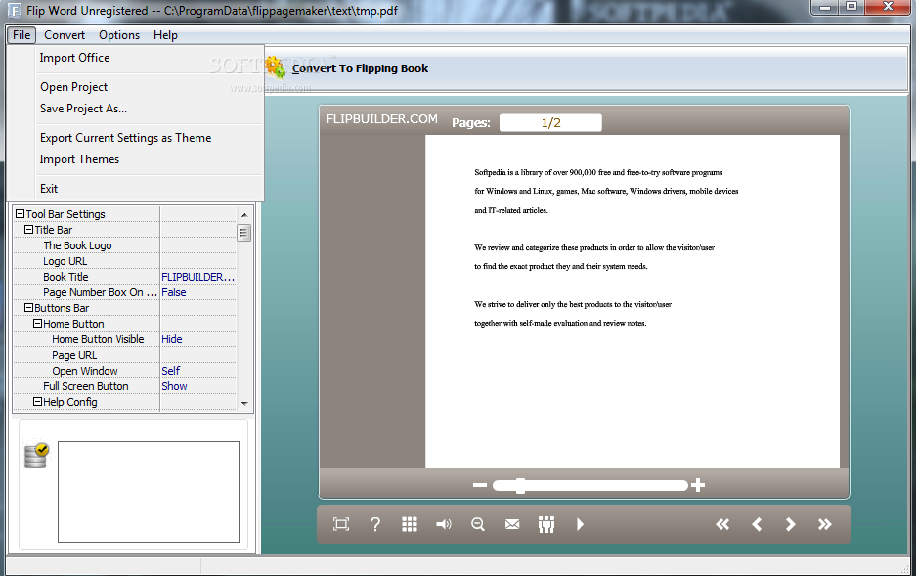Select The Book Logo setting row
The image size is (916, 576).
click(x=125, y=245)
